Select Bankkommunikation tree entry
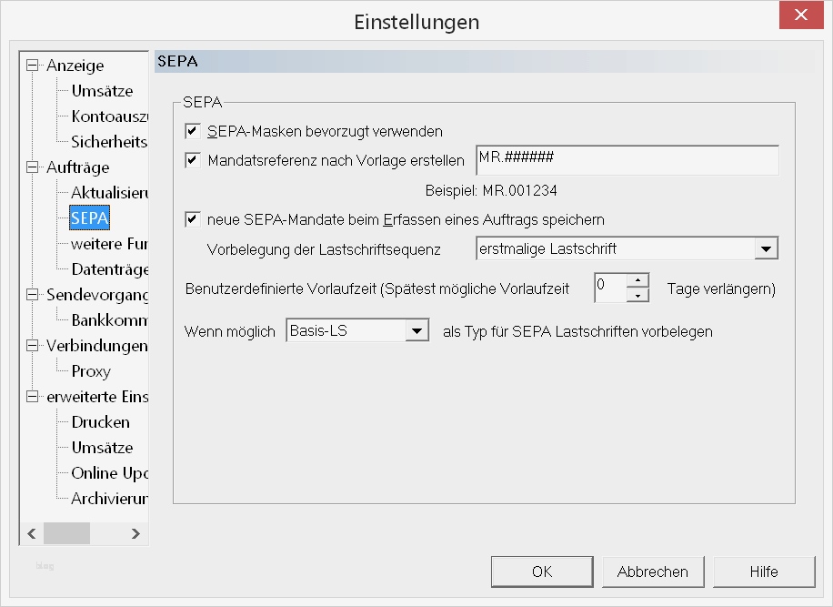The image size is (833, 607). pos(109,320)
